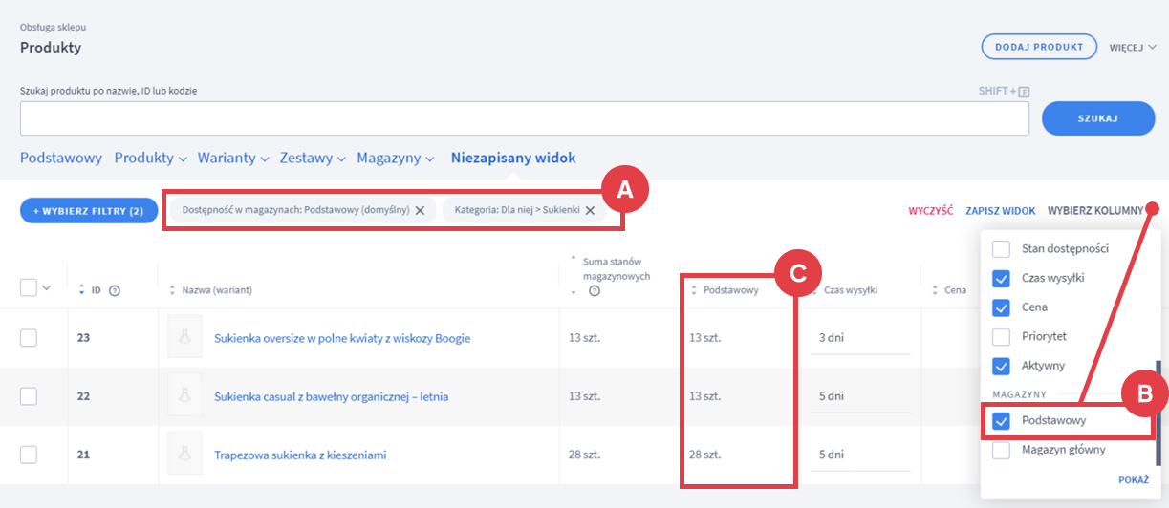Remove the Kategoria Dla niej Sukienki filter
The height and width of the screenshot is (508, 1169).
(590, 210)
